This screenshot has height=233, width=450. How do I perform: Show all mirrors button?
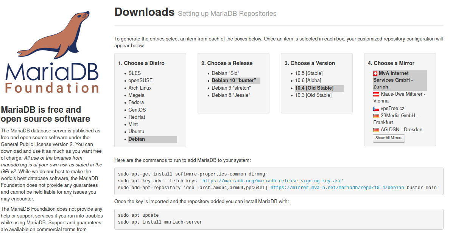coord(389,138)
